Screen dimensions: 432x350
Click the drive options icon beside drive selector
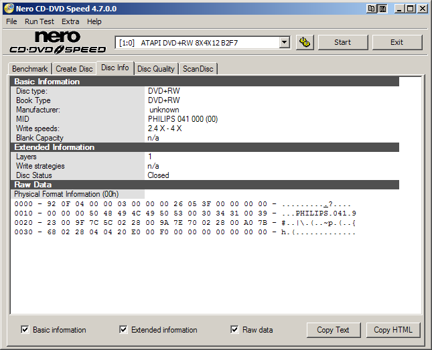coord(305,42)
